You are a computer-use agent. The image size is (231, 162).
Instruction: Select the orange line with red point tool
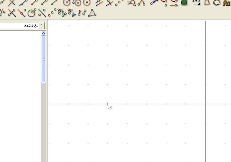pos(22,13)
